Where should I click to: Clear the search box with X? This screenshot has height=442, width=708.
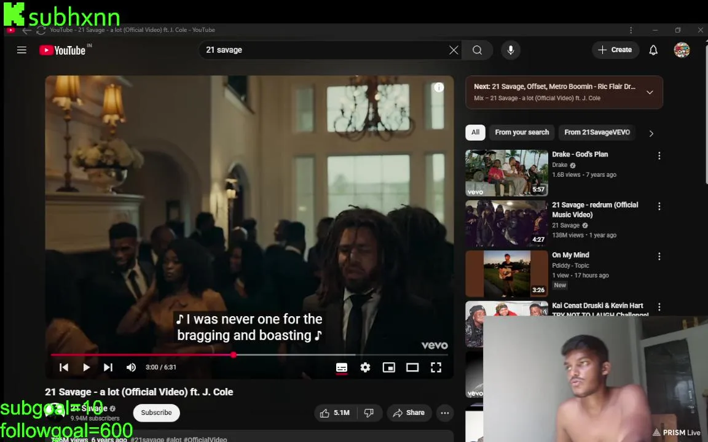pyautogui.click(x=454, y=50)
